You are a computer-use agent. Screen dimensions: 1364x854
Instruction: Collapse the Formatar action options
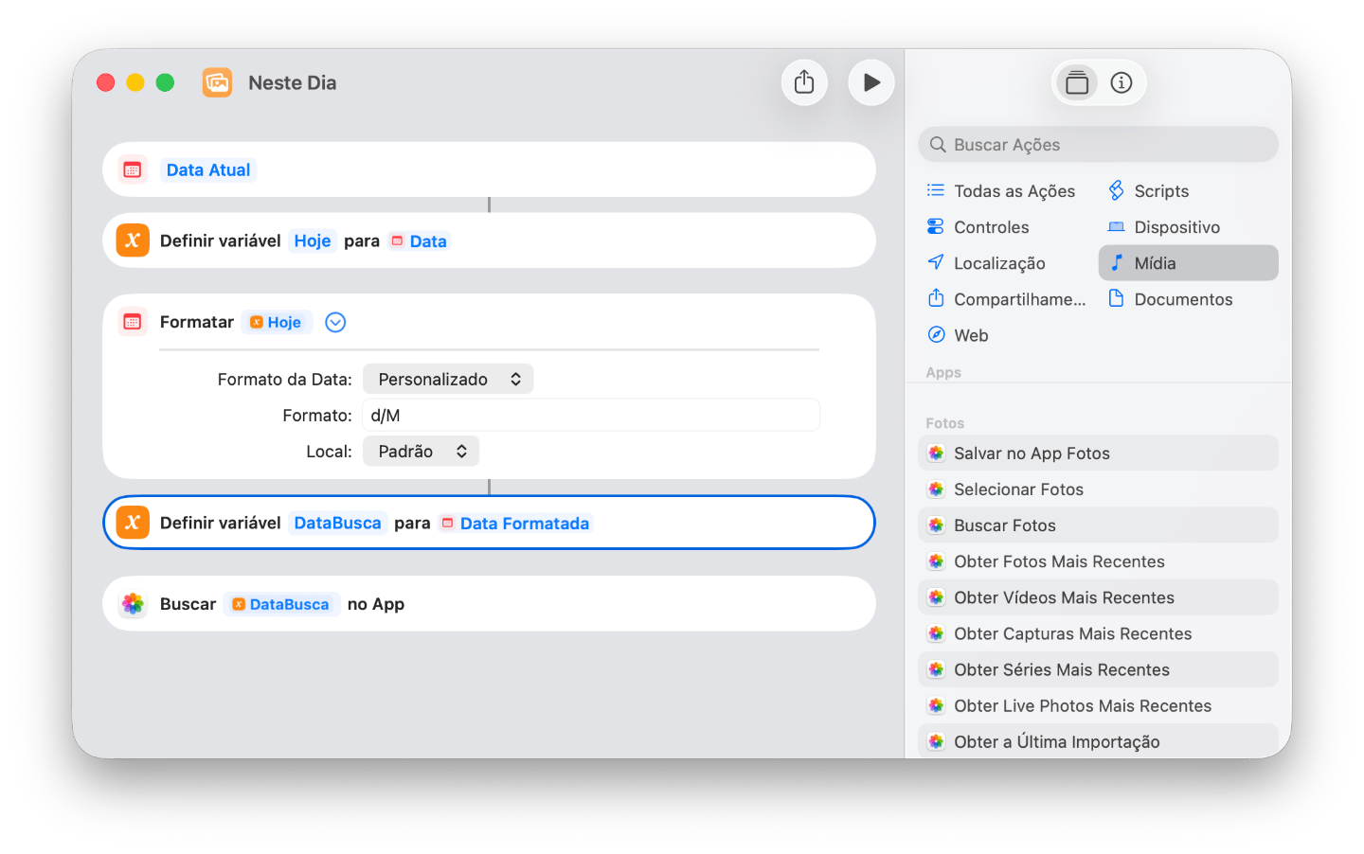point(335,322)
